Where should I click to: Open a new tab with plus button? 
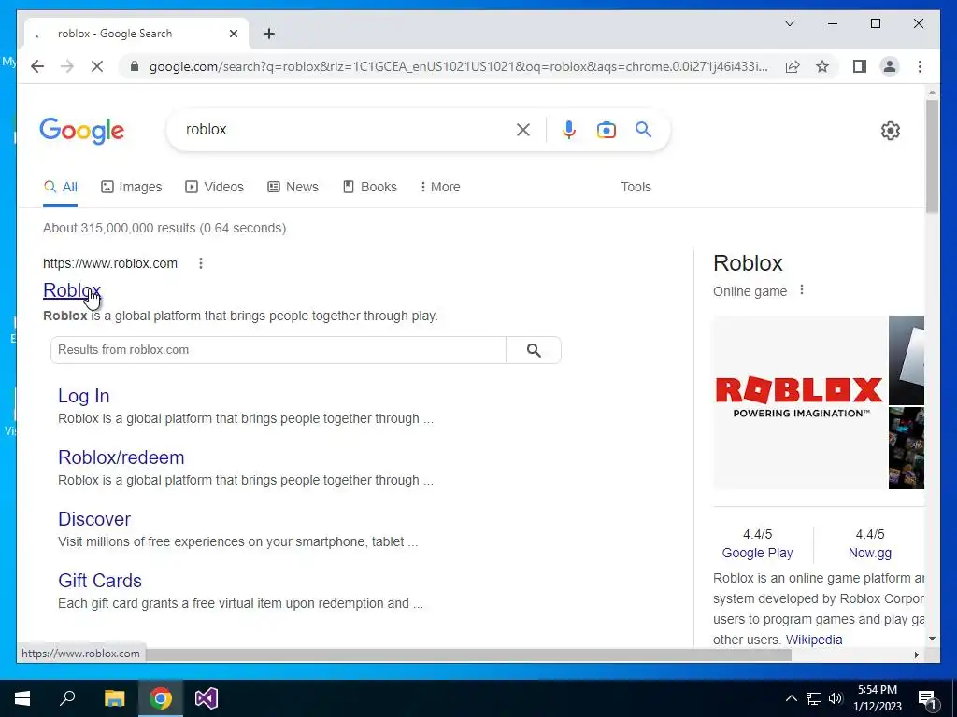pyautogui.click(x=268, y=34)
